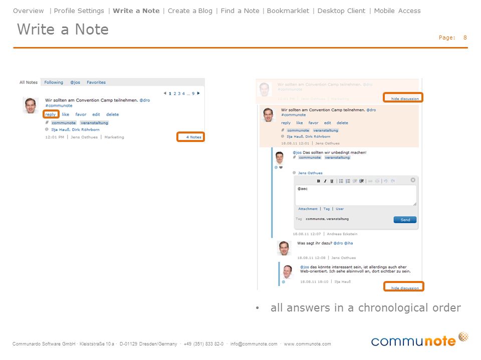The width and height of the screenshot is (481, 360).
Task: Click the #communote hashtag in left note text
Action: click(59, 105)
